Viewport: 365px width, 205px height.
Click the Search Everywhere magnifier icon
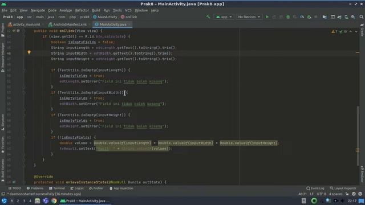[361, 17]
